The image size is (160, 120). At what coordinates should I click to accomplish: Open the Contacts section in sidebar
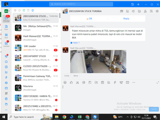tap(6, 44)
